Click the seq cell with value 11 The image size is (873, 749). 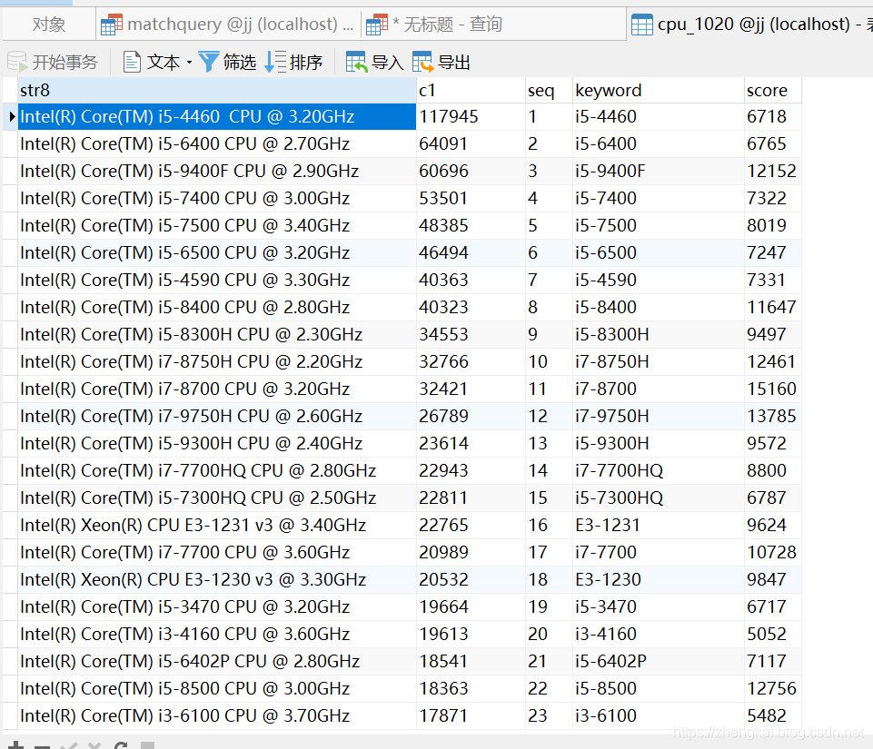pyautogui.click(x=549, y=389)
